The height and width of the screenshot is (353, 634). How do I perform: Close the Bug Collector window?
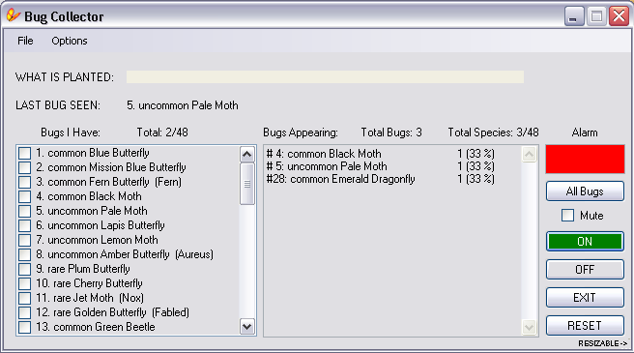[x=620, y=16]
